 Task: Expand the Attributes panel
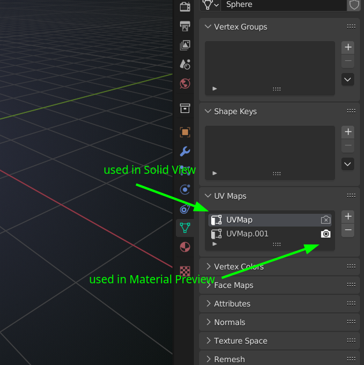208,304
